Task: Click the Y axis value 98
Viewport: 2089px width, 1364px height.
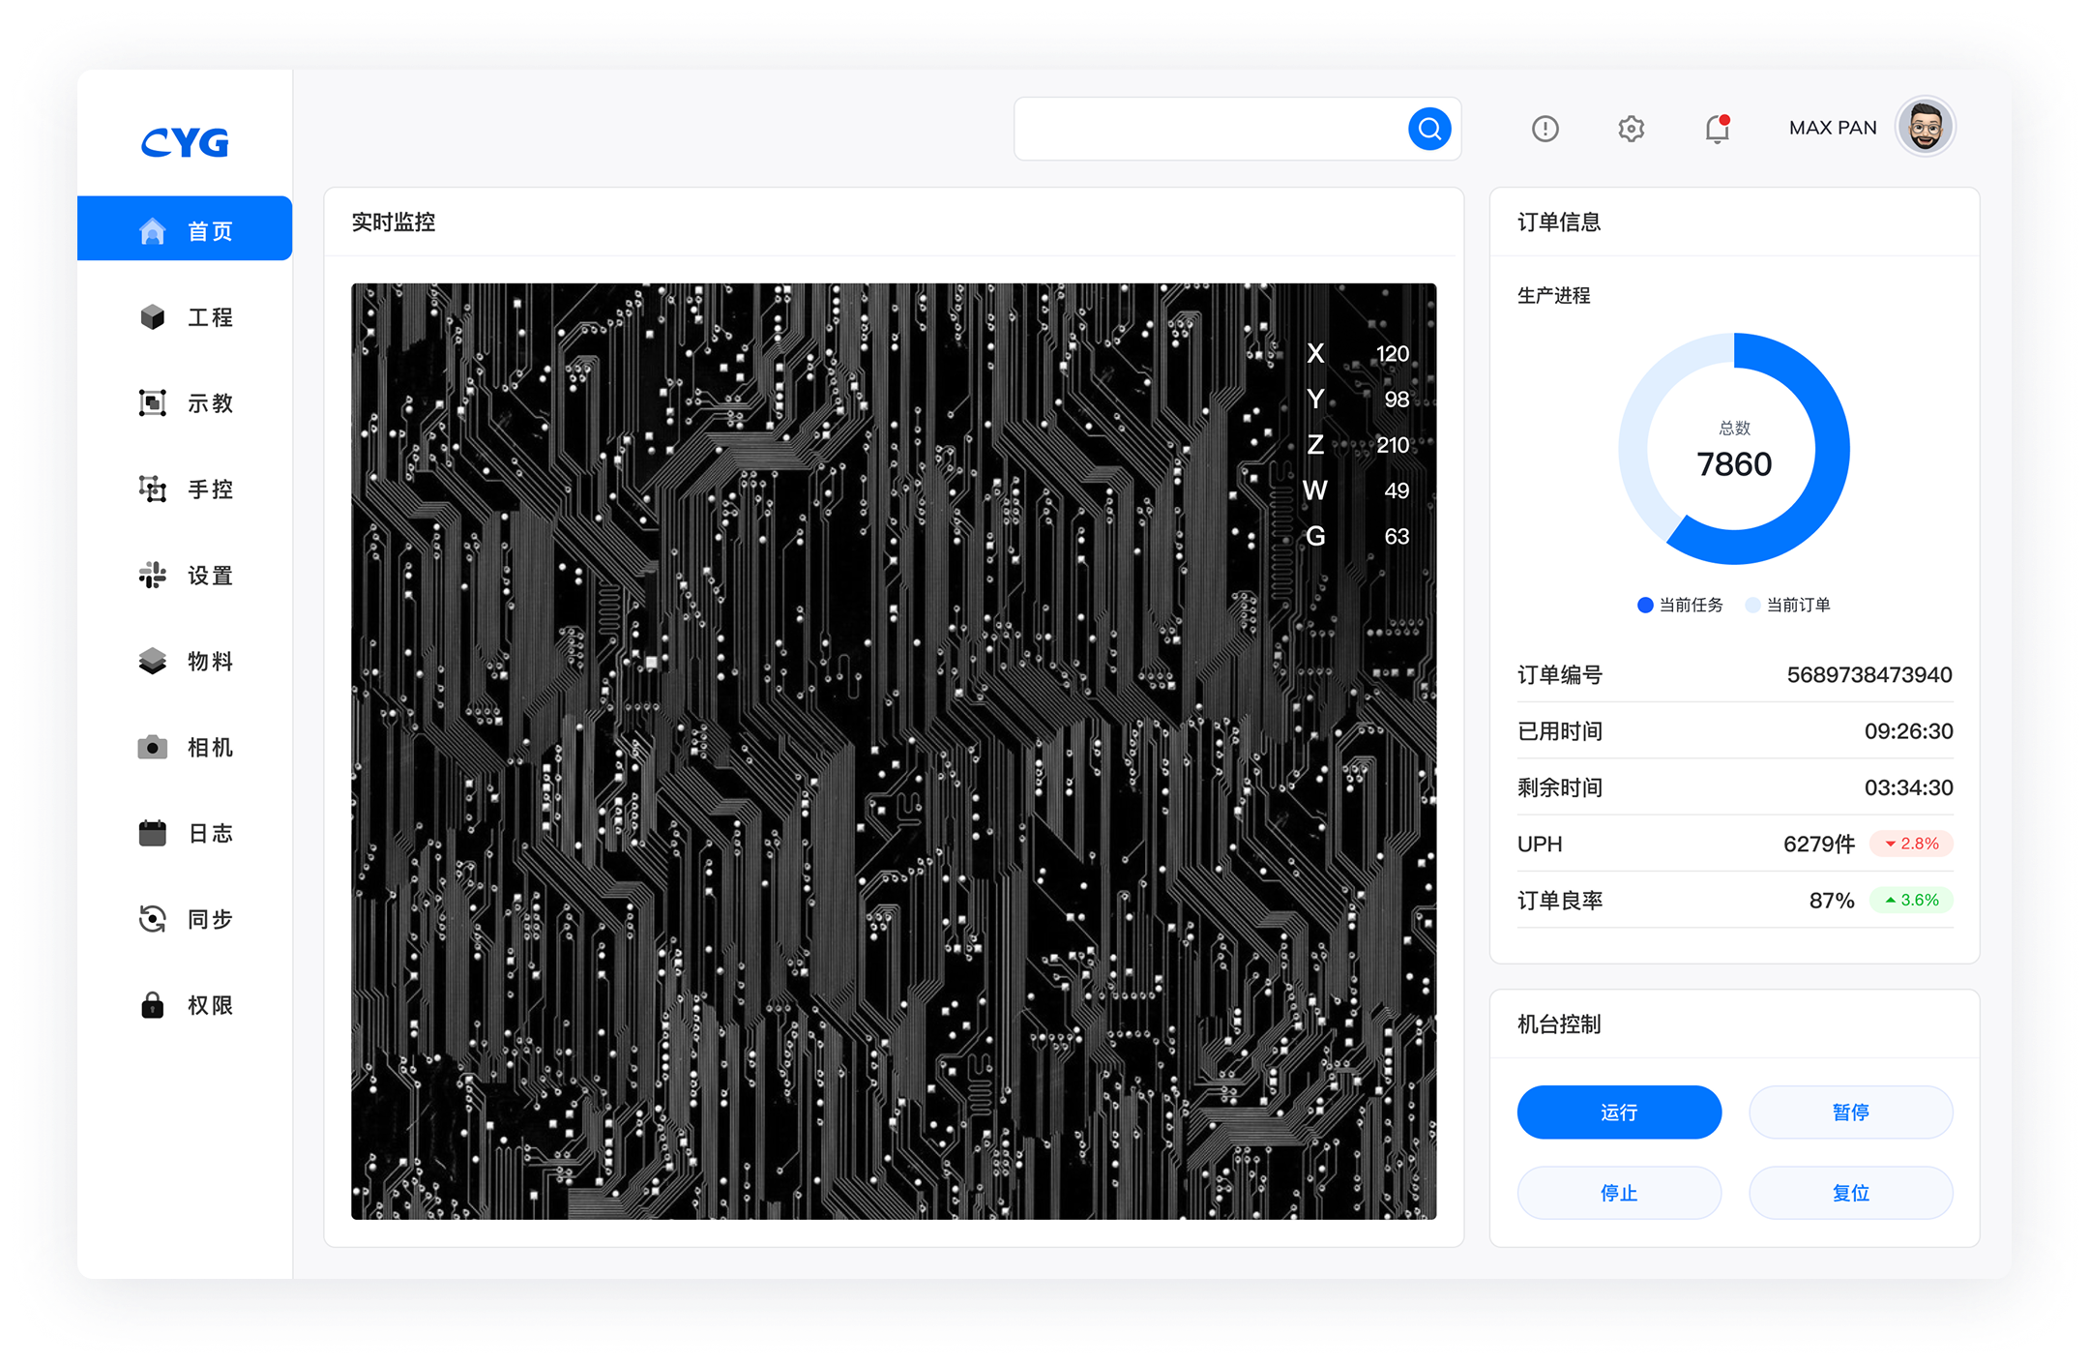Action: tap(1397, 400)
